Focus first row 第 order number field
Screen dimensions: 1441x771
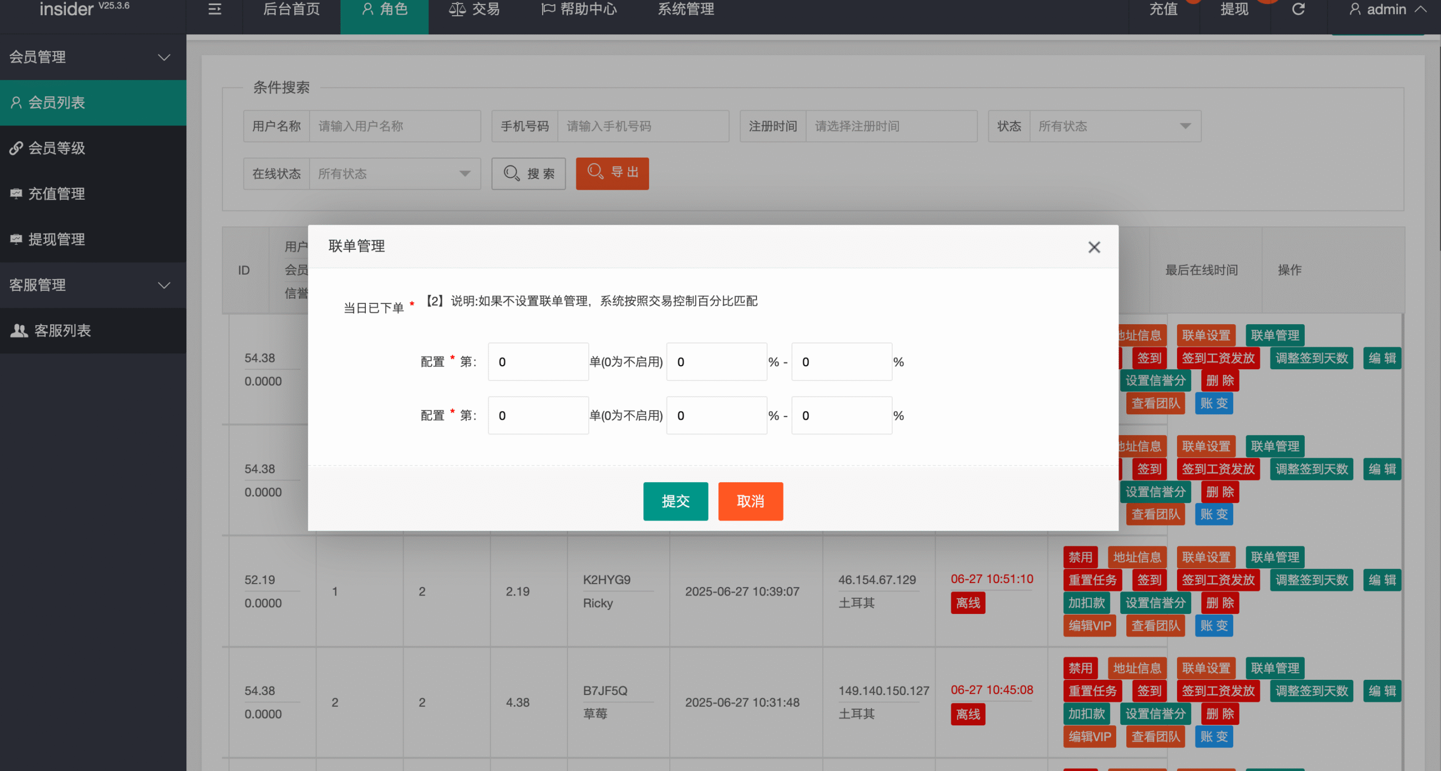[538, 362]
